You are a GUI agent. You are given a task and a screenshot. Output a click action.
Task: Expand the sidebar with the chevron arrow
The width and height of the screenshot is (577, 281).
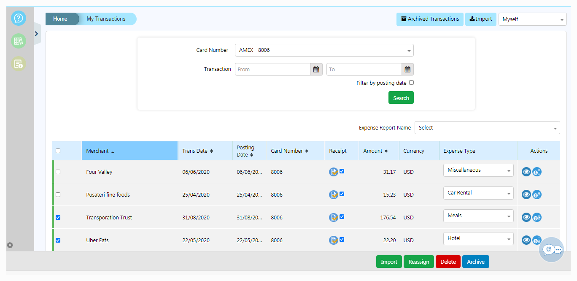[x=37, y=34]
